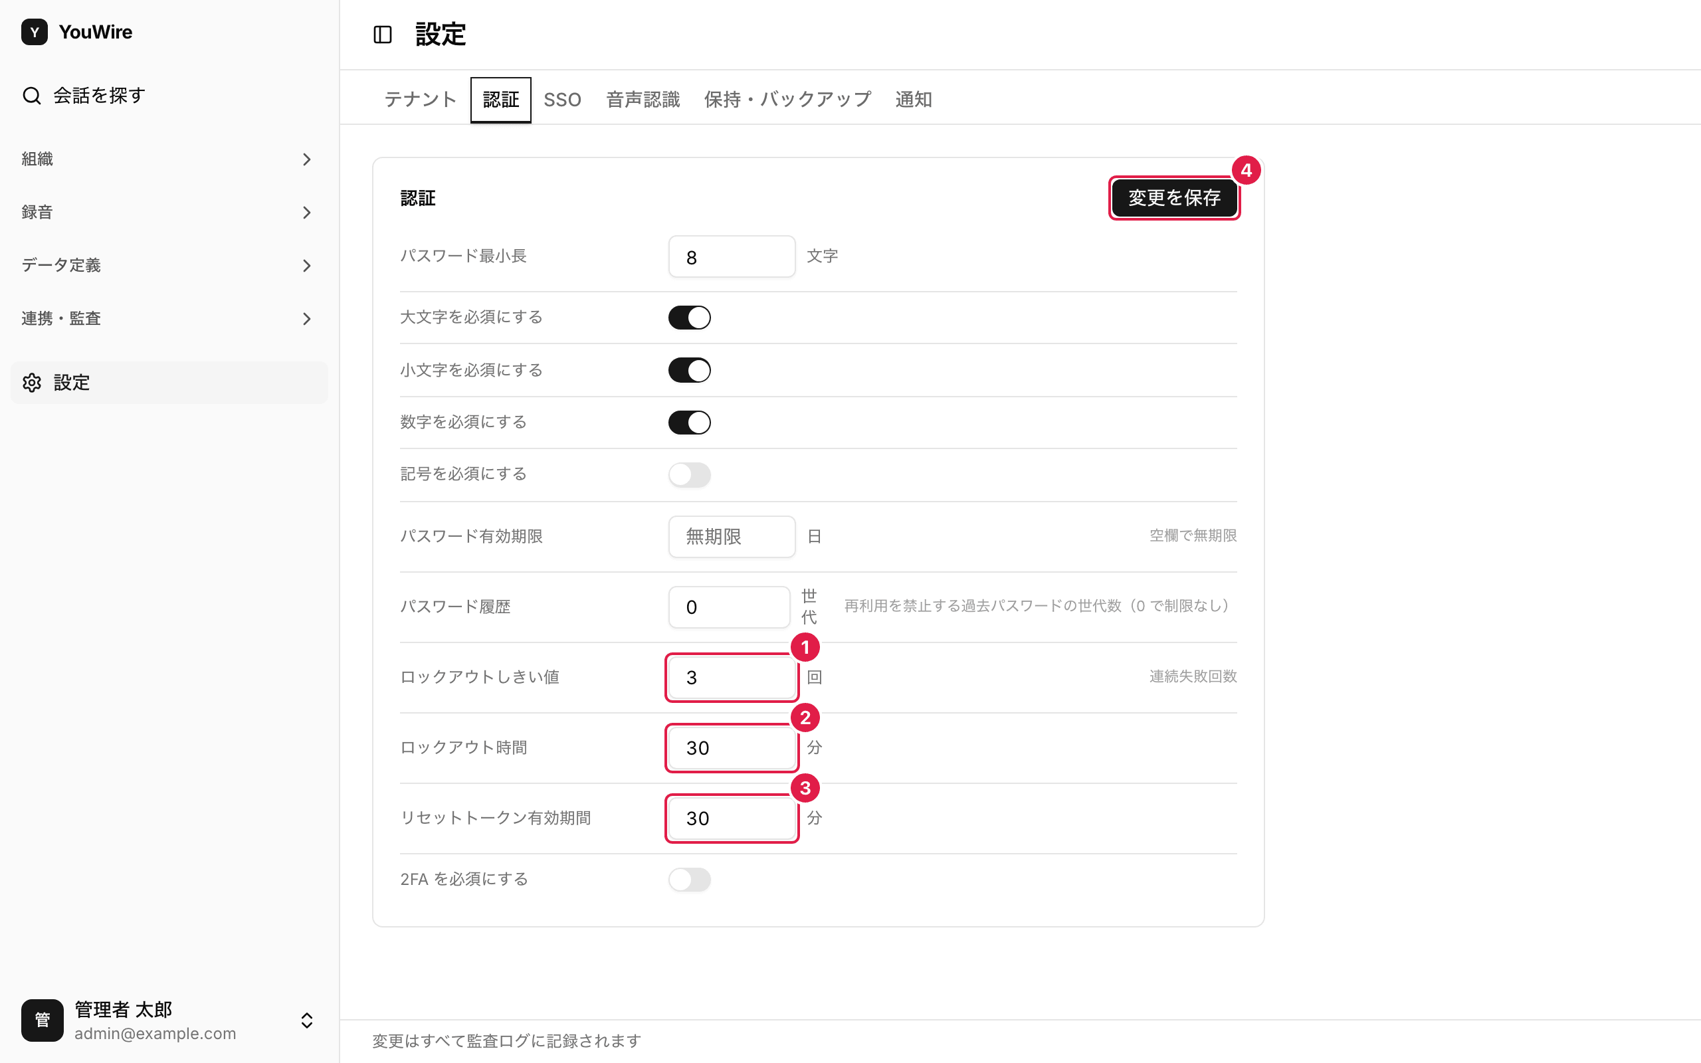Toggle 数字を必須にする switch
Image resolution: width=1701 pixels, height=1063 pixels.
click(x=689, y=423)
